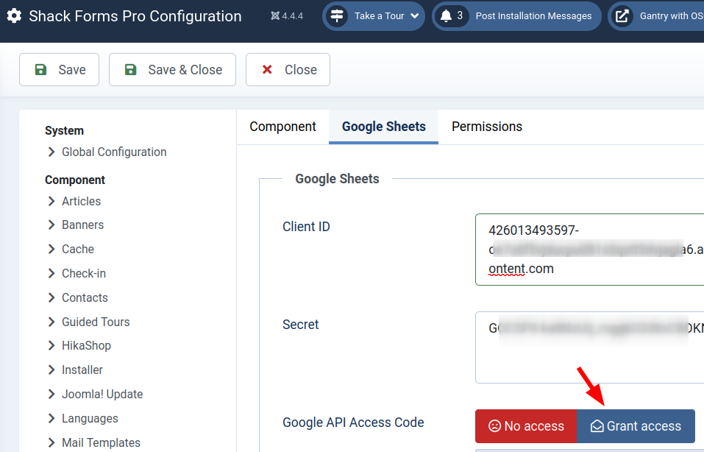This screenshot has width=704, height=452.
Task: Click the Joomla version 4.4.4 icon
Action: click(x=275, y=15)
